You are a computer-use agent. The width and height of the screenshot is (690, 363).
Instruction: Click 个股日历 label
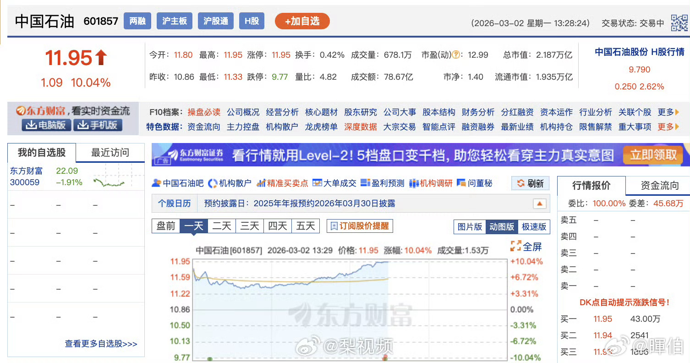pos(174,203)
